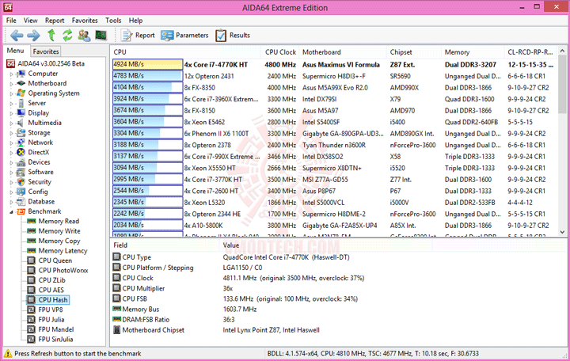Click the Forward navigation arrow icon
This screenshot has width=570, height=361.
[33, 36]
